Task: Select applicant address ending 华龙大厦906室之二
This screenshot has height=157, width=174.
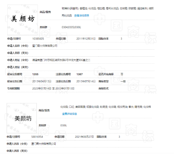Action: coord(61,60)
